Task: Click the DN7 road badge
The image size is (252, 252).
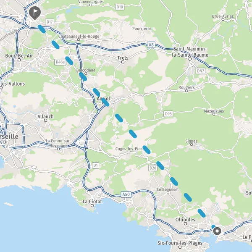Action: (201, 71)
